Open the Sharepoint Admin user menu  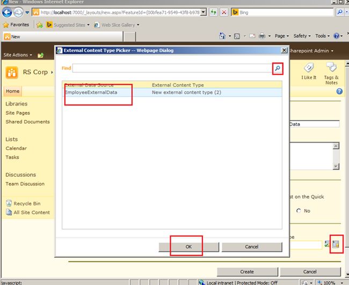pos(311,51)
